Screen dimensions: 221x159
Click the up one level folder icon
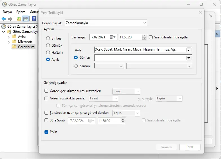pyautogui.click(x=19, y=19)
